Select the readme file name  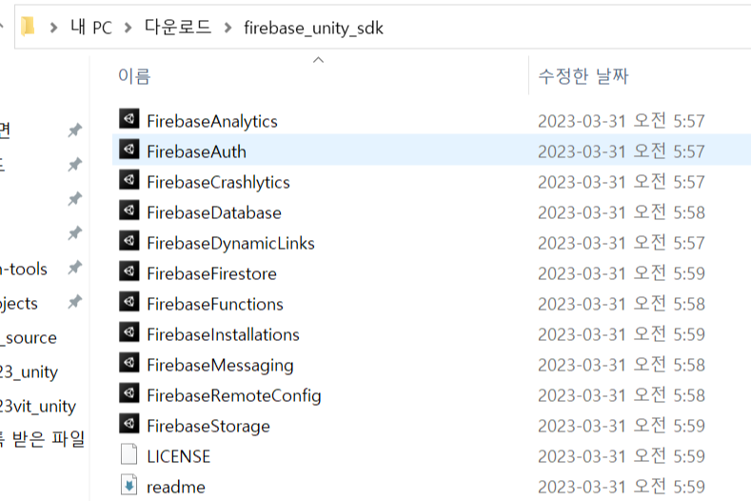176,487
